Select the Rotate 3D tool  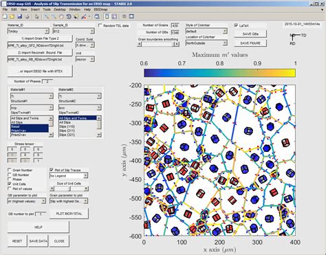pos(69,16)
